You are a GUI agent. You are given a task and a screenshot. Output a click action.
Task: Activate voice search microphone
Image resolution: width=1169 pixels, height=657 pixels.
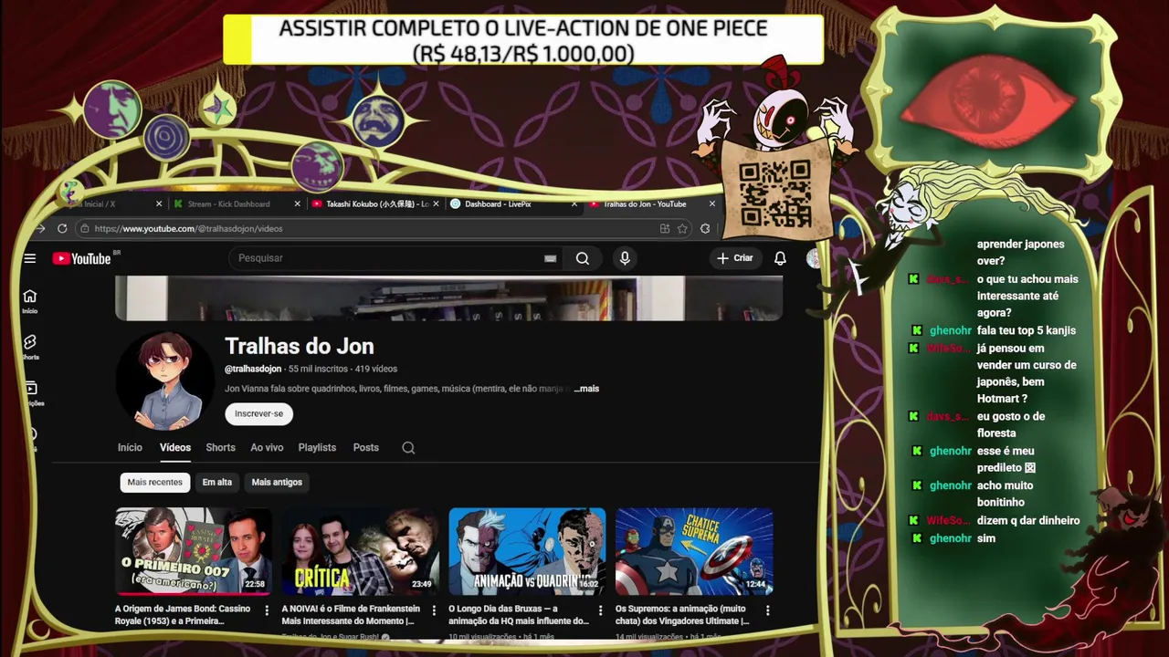(625, 258)
